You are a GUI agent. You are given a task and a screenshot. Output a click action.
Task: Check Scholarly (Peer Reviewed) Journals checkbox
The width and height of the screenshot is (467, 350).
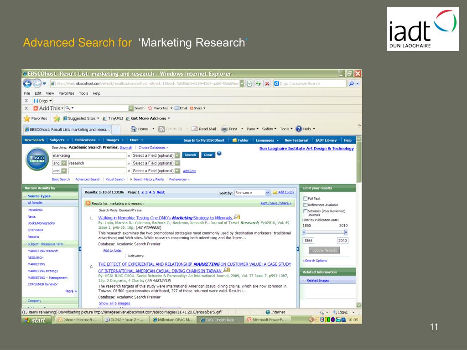[x=305, y=211]
